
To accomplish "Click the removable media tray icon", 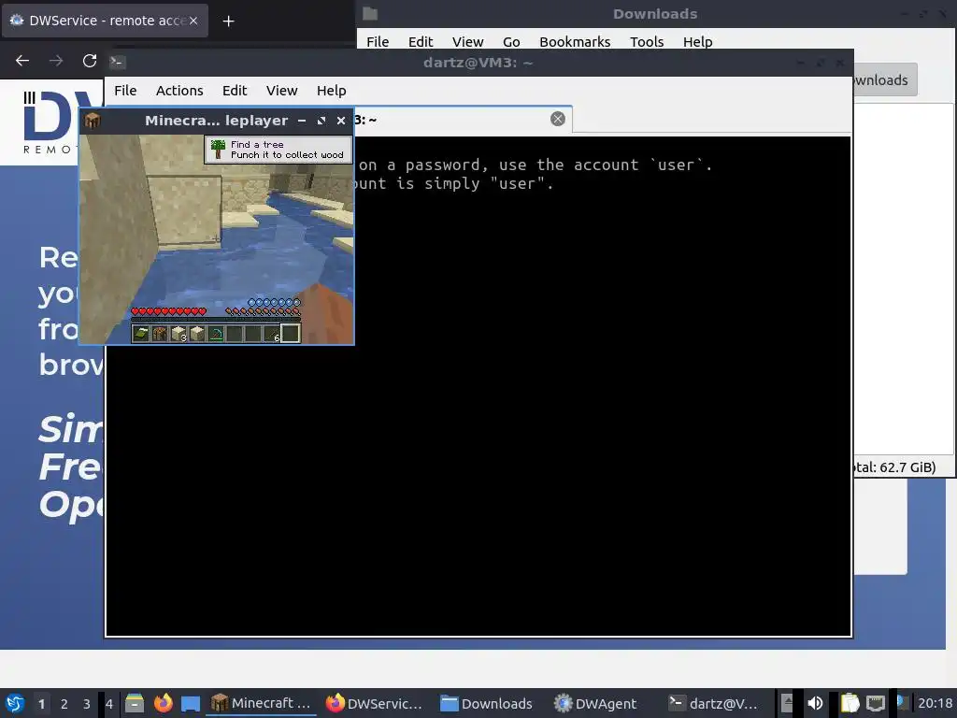I will (787, 703).
